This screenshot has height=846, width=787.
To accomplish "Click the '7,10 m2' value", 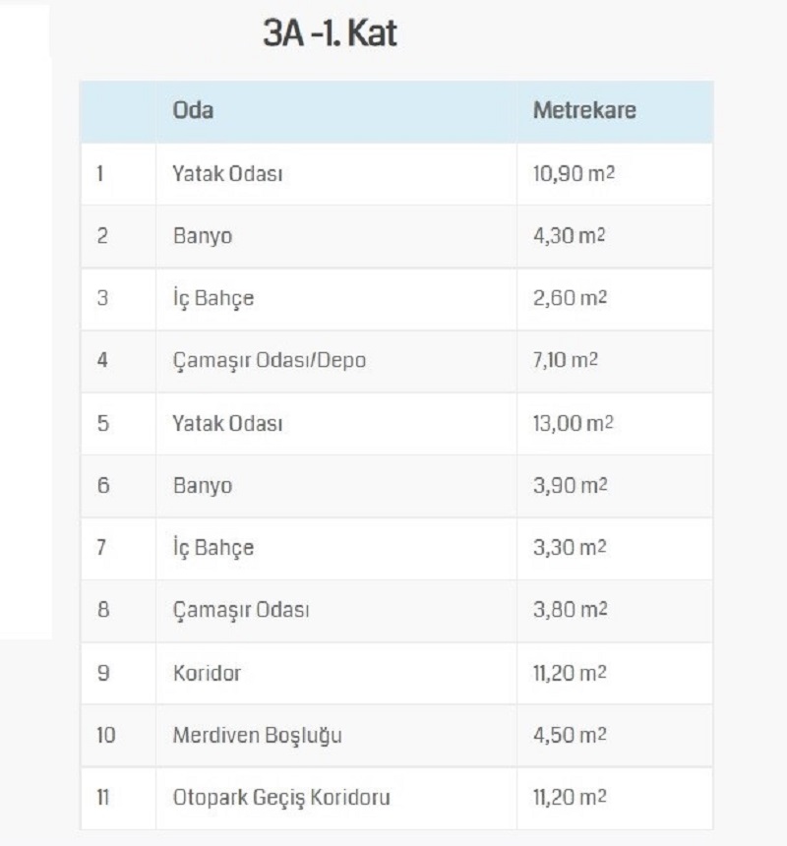I will point(566,360).
